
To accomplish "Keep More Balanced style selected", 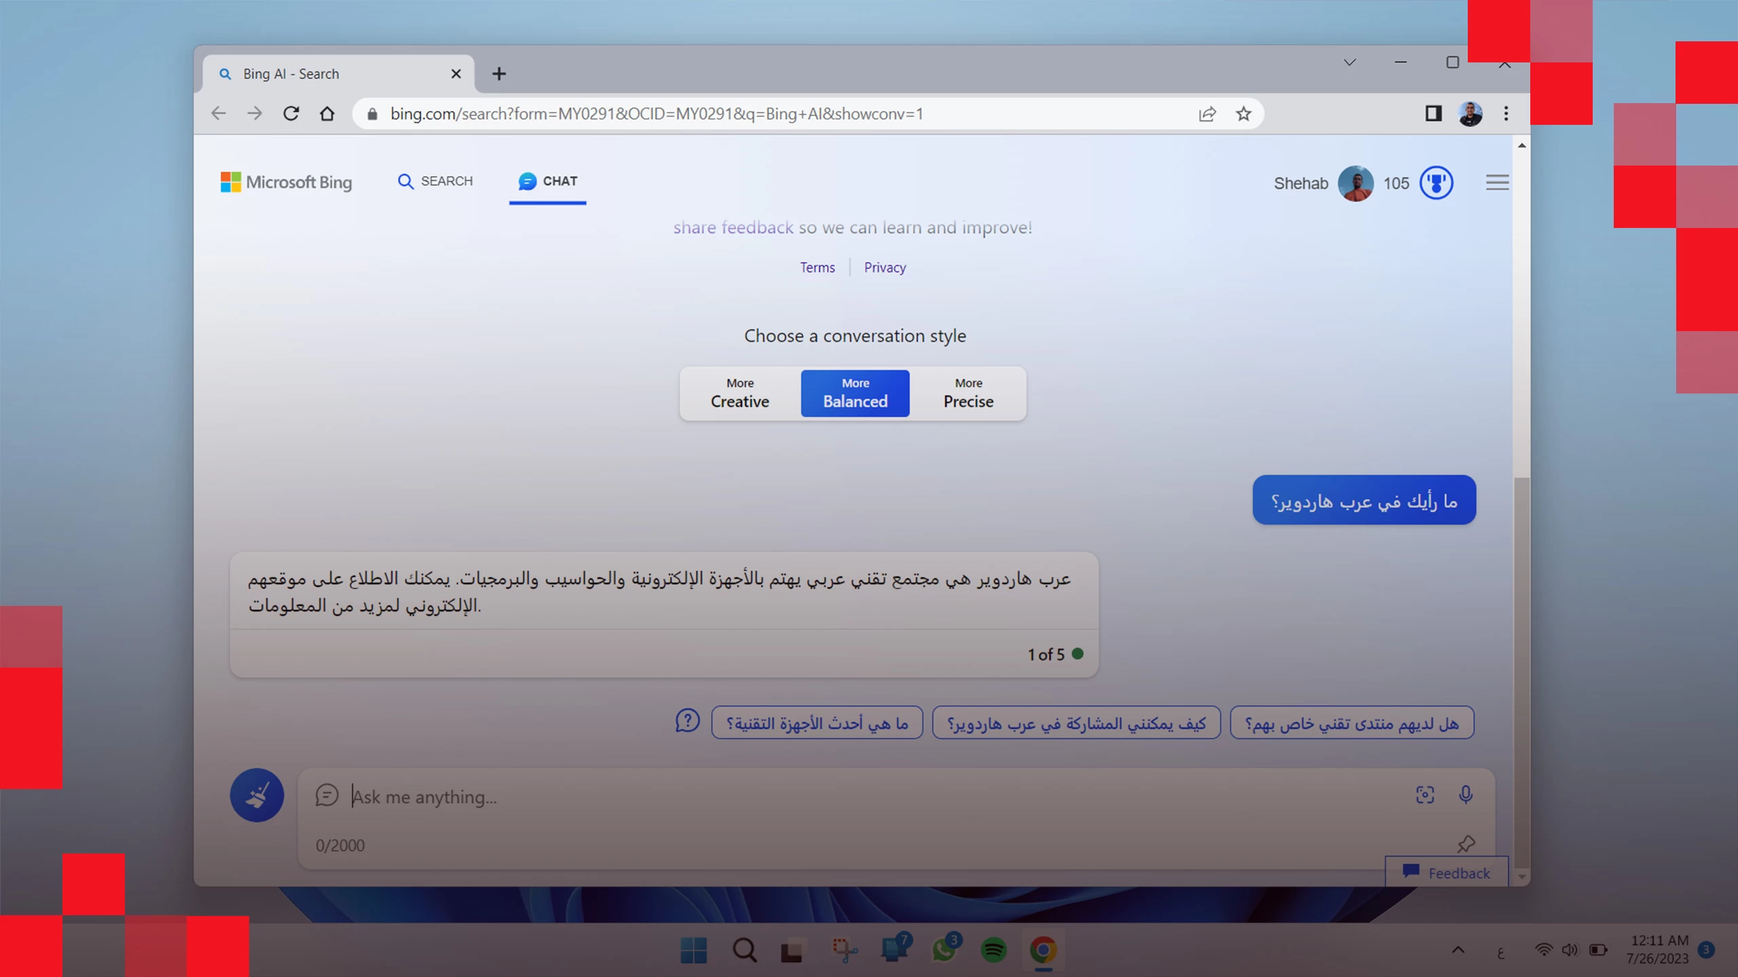I will pyautogui.click(x=855, y=394).
